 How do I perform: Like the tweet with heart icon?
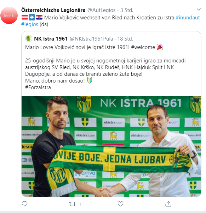click(120, 204)
